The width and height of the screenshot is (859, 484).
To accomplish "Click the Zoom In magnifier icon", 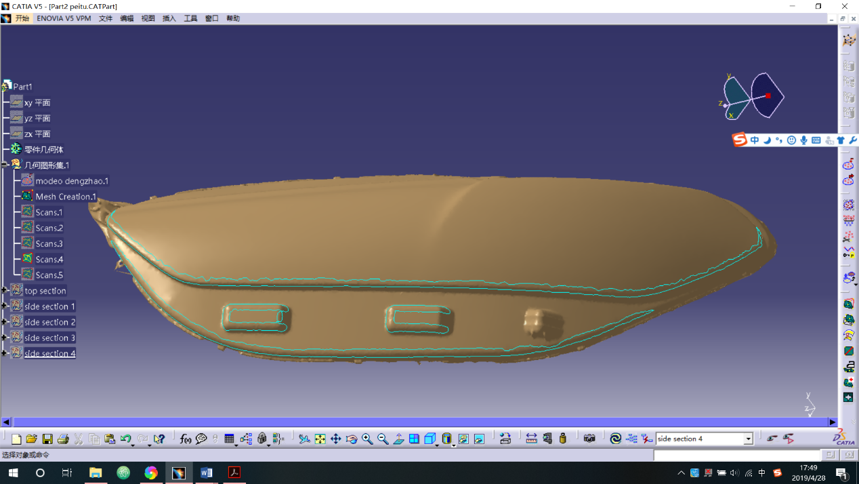I will 367,439.
